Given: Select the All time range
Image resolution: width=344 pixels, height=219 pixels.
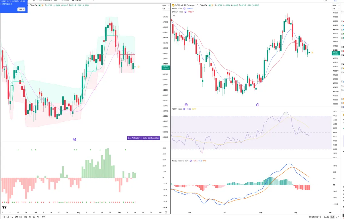Looking at the screenshot, I should pos(38,217).
